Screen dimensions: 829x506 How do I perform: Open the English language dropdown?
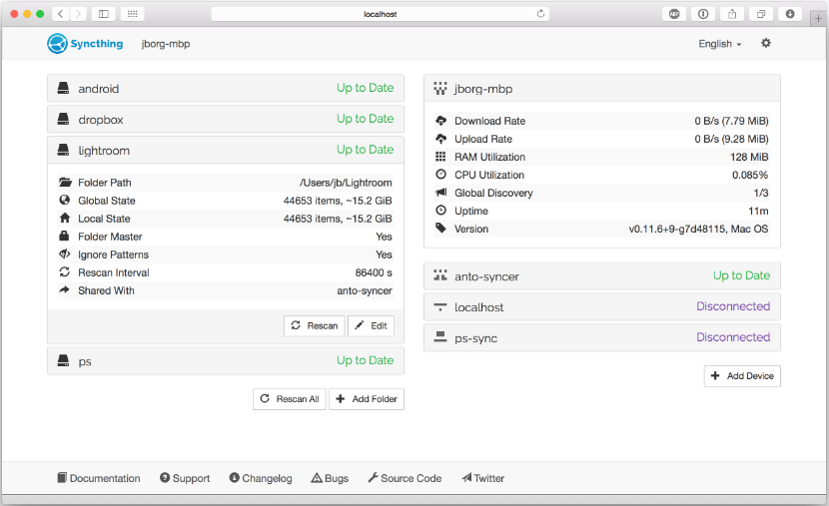(719, 44)
